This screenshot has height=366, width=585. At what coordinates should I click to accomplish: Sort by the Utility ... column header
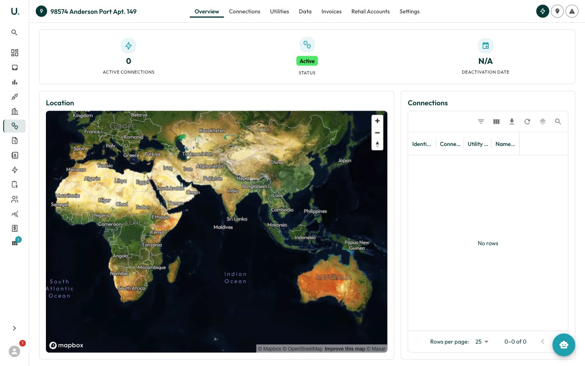coord(478,144)
